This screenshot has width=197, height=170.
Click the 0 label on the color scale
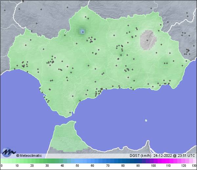coord(2,165)
